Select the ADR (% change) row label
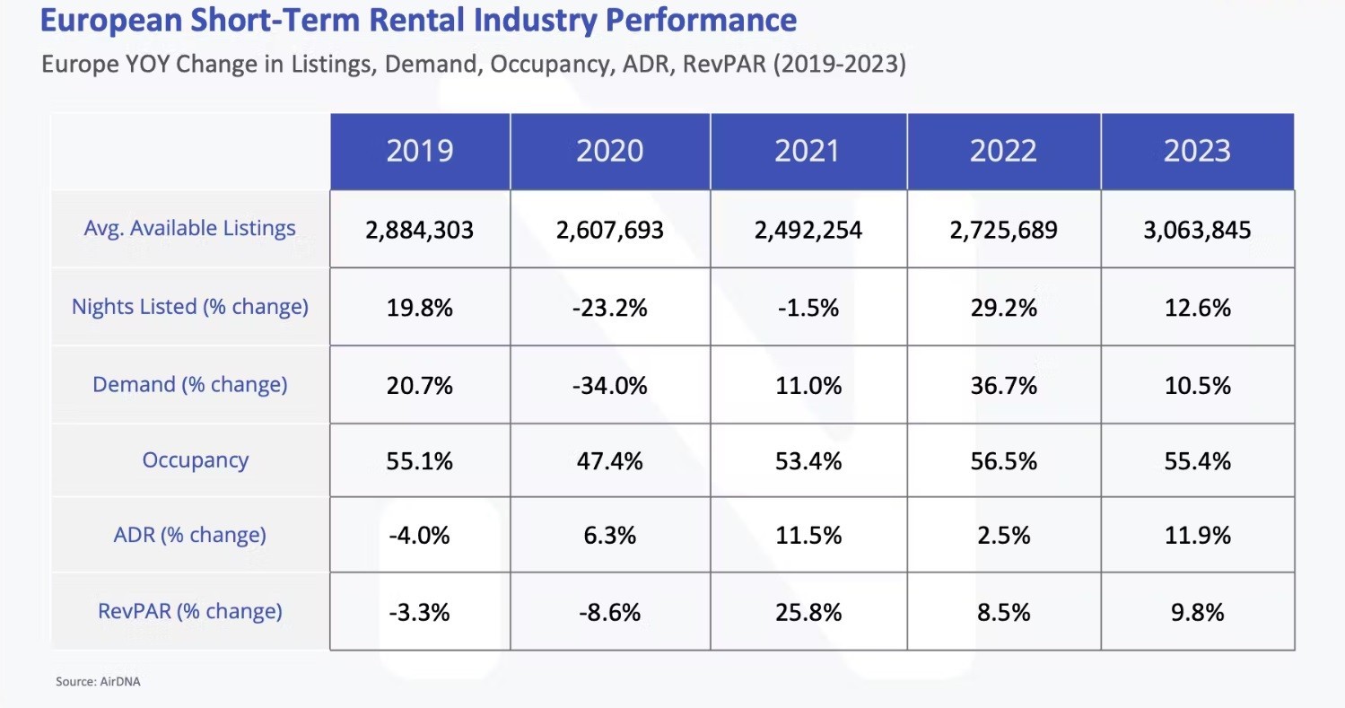1345x708 pixels. point(189,535)
